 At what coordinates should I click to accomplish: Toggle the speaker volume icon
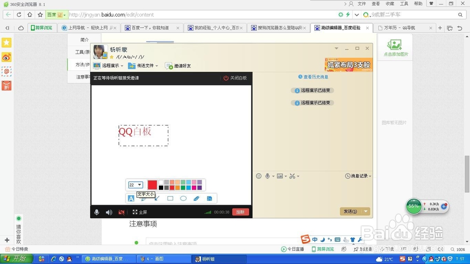(109, 212)
